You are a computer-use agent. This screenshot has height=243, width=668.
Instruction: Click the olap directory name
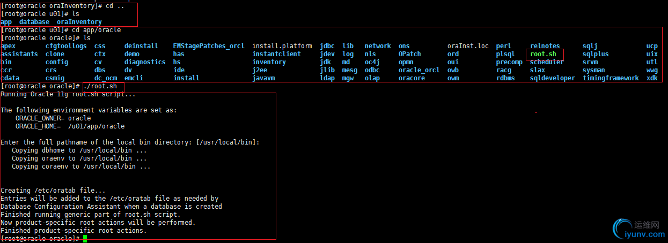coord(372,78)
